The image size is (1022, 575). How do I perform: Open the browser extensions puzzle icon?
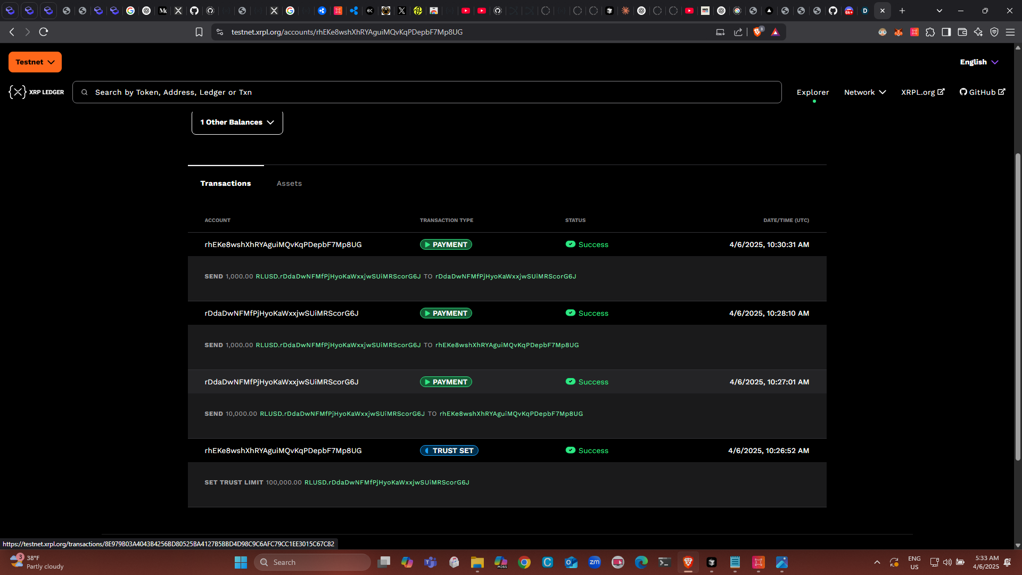pos(930,32)
